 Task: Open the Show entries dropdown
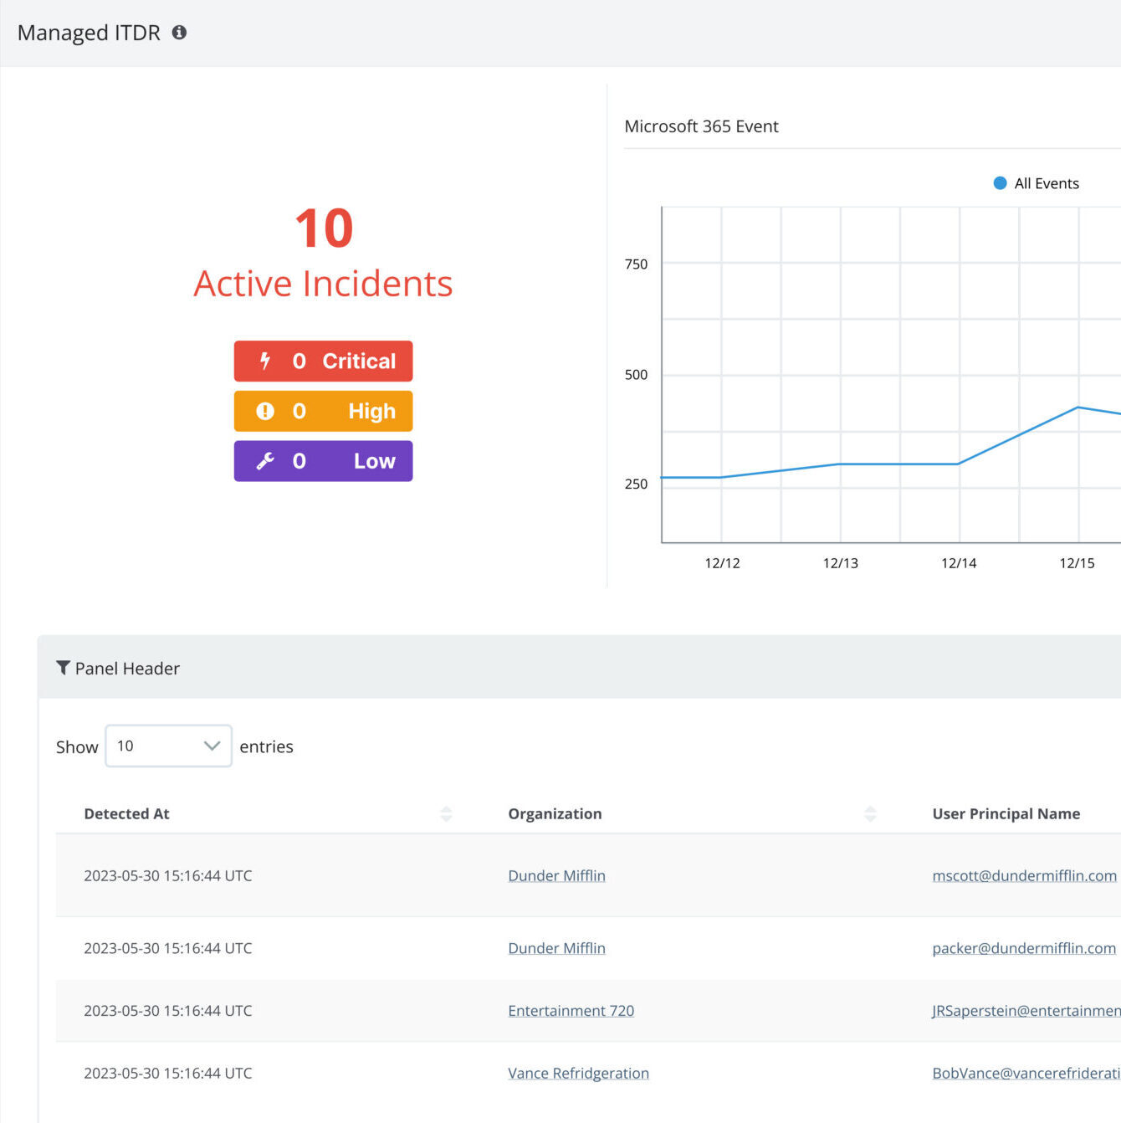pyautogui.click(x=168, y=746)
